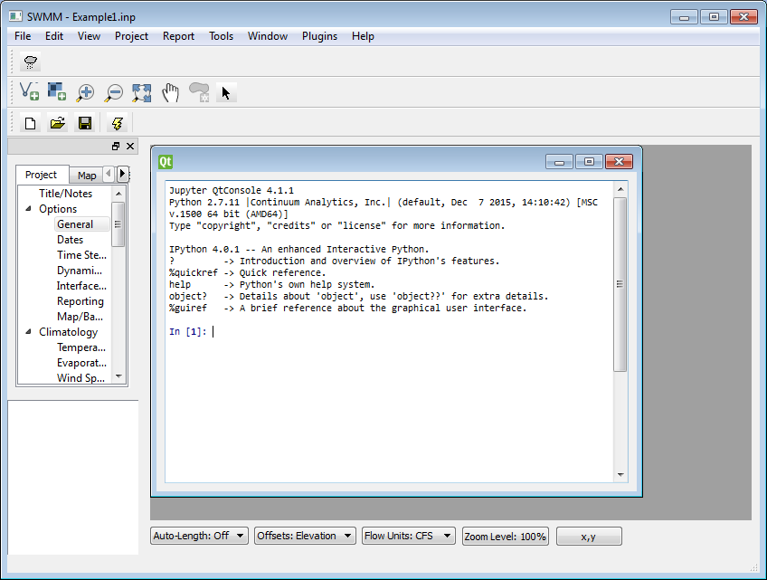
Task: Select the add vector layer tool
Action: [x=29, y=92]
